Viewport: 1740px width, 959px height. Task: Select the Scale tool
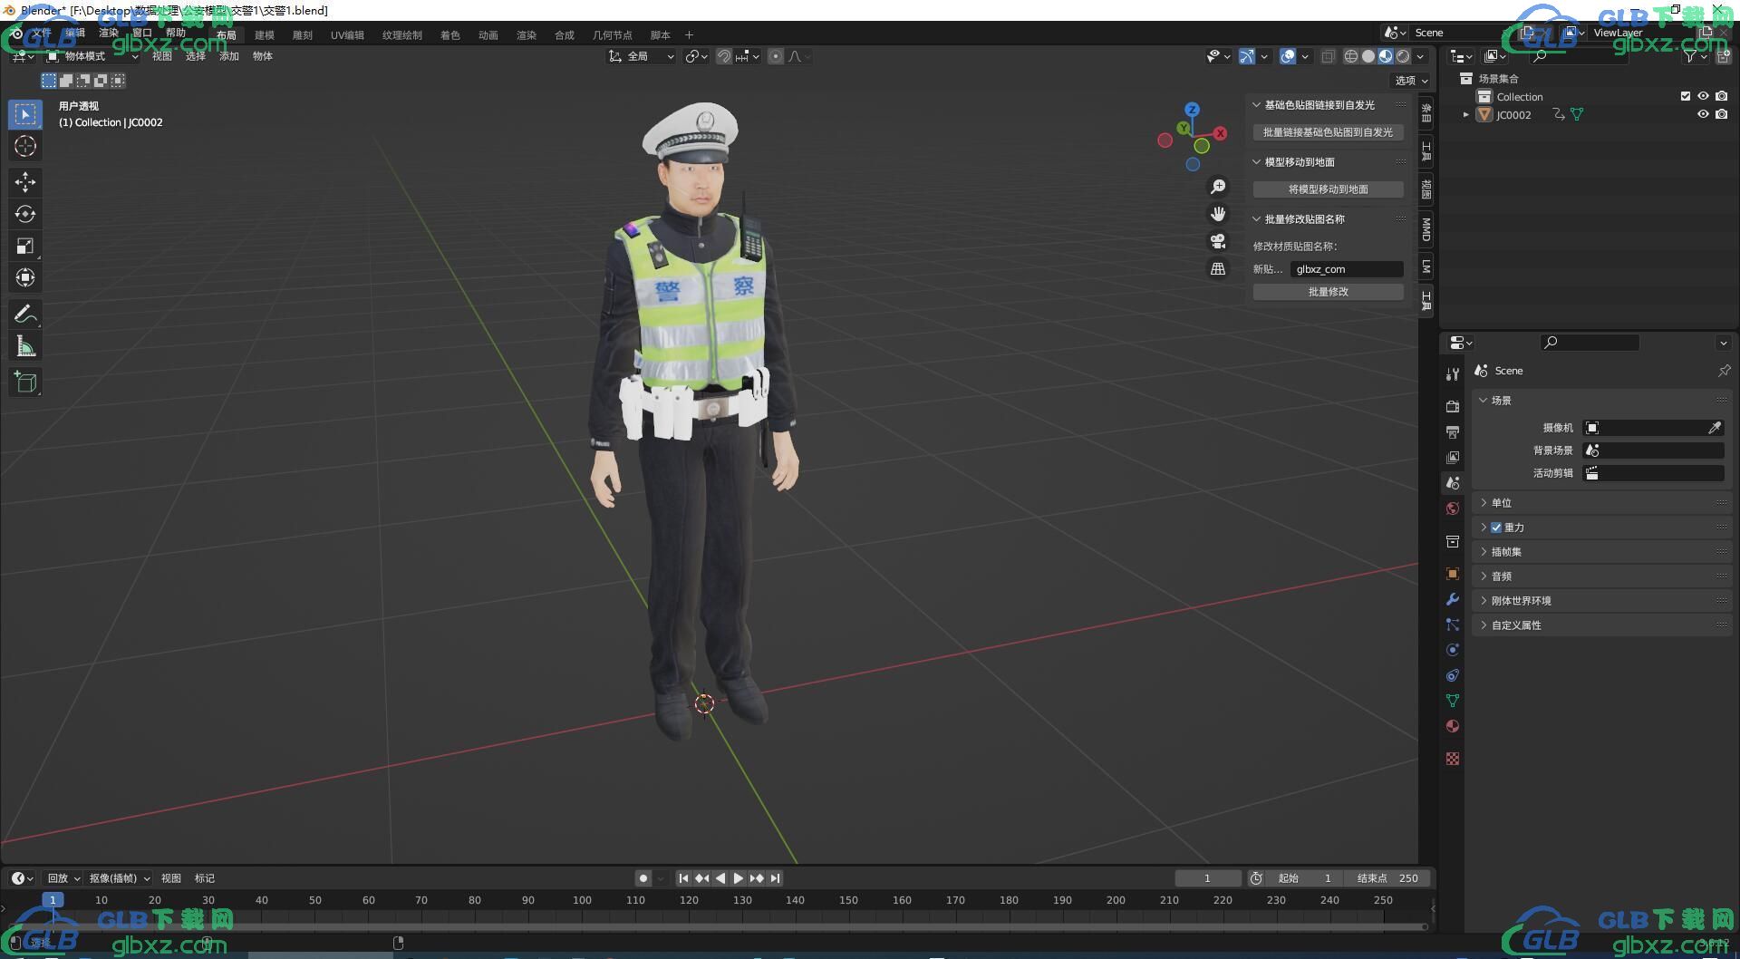pos(25,246)
